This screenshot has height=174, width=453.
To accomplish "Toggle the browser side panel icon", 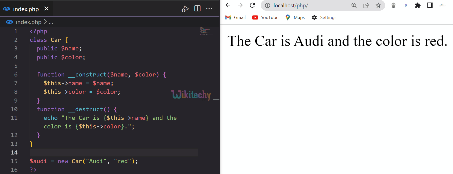I will coord(430,5).
